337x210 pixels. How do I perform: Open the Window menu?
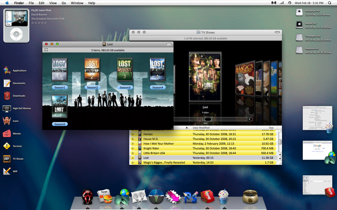[x=77, y=3]
